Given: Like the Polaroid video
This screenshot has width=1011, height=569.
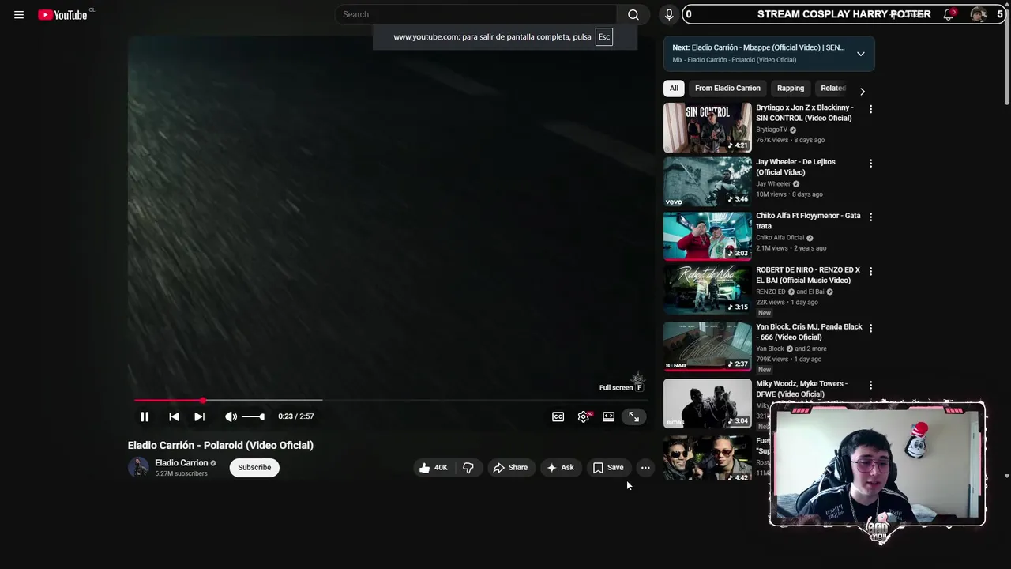Looking at the screenshot, I should (x=434, y=468).
